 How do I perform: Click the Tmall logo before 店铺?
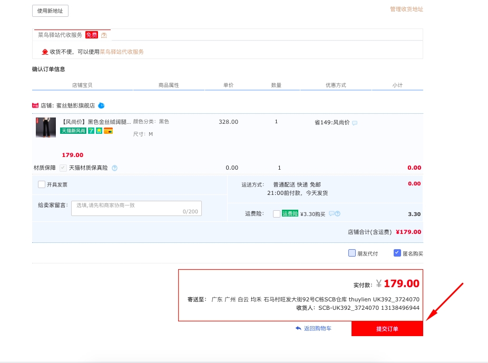coord(35,105)
